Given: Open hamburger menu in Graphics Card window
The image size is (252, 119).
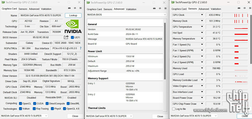Looking at the screenshot, I should 80,8.
